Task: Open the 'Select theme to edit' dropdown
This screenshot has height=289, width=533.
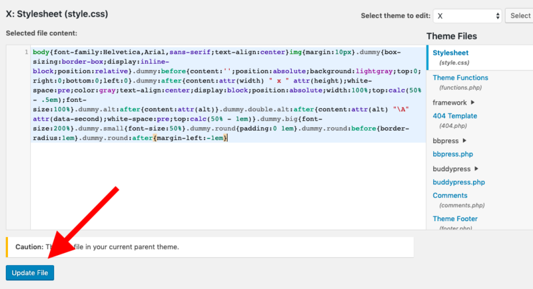Action: click(467, 15)
